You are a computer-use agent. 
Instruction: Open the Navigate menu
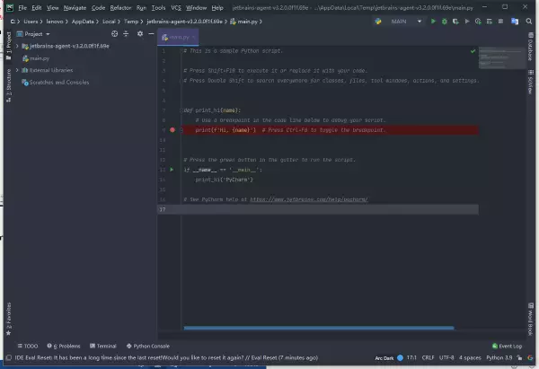[75, 7]
